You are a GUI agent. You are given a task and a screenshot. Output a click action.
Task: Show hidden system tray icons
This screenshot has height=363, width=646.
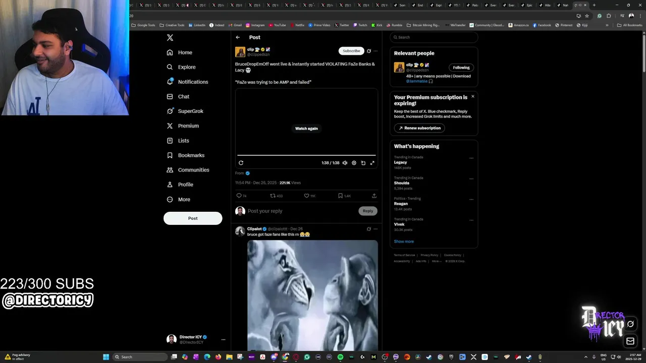point(586,357)
